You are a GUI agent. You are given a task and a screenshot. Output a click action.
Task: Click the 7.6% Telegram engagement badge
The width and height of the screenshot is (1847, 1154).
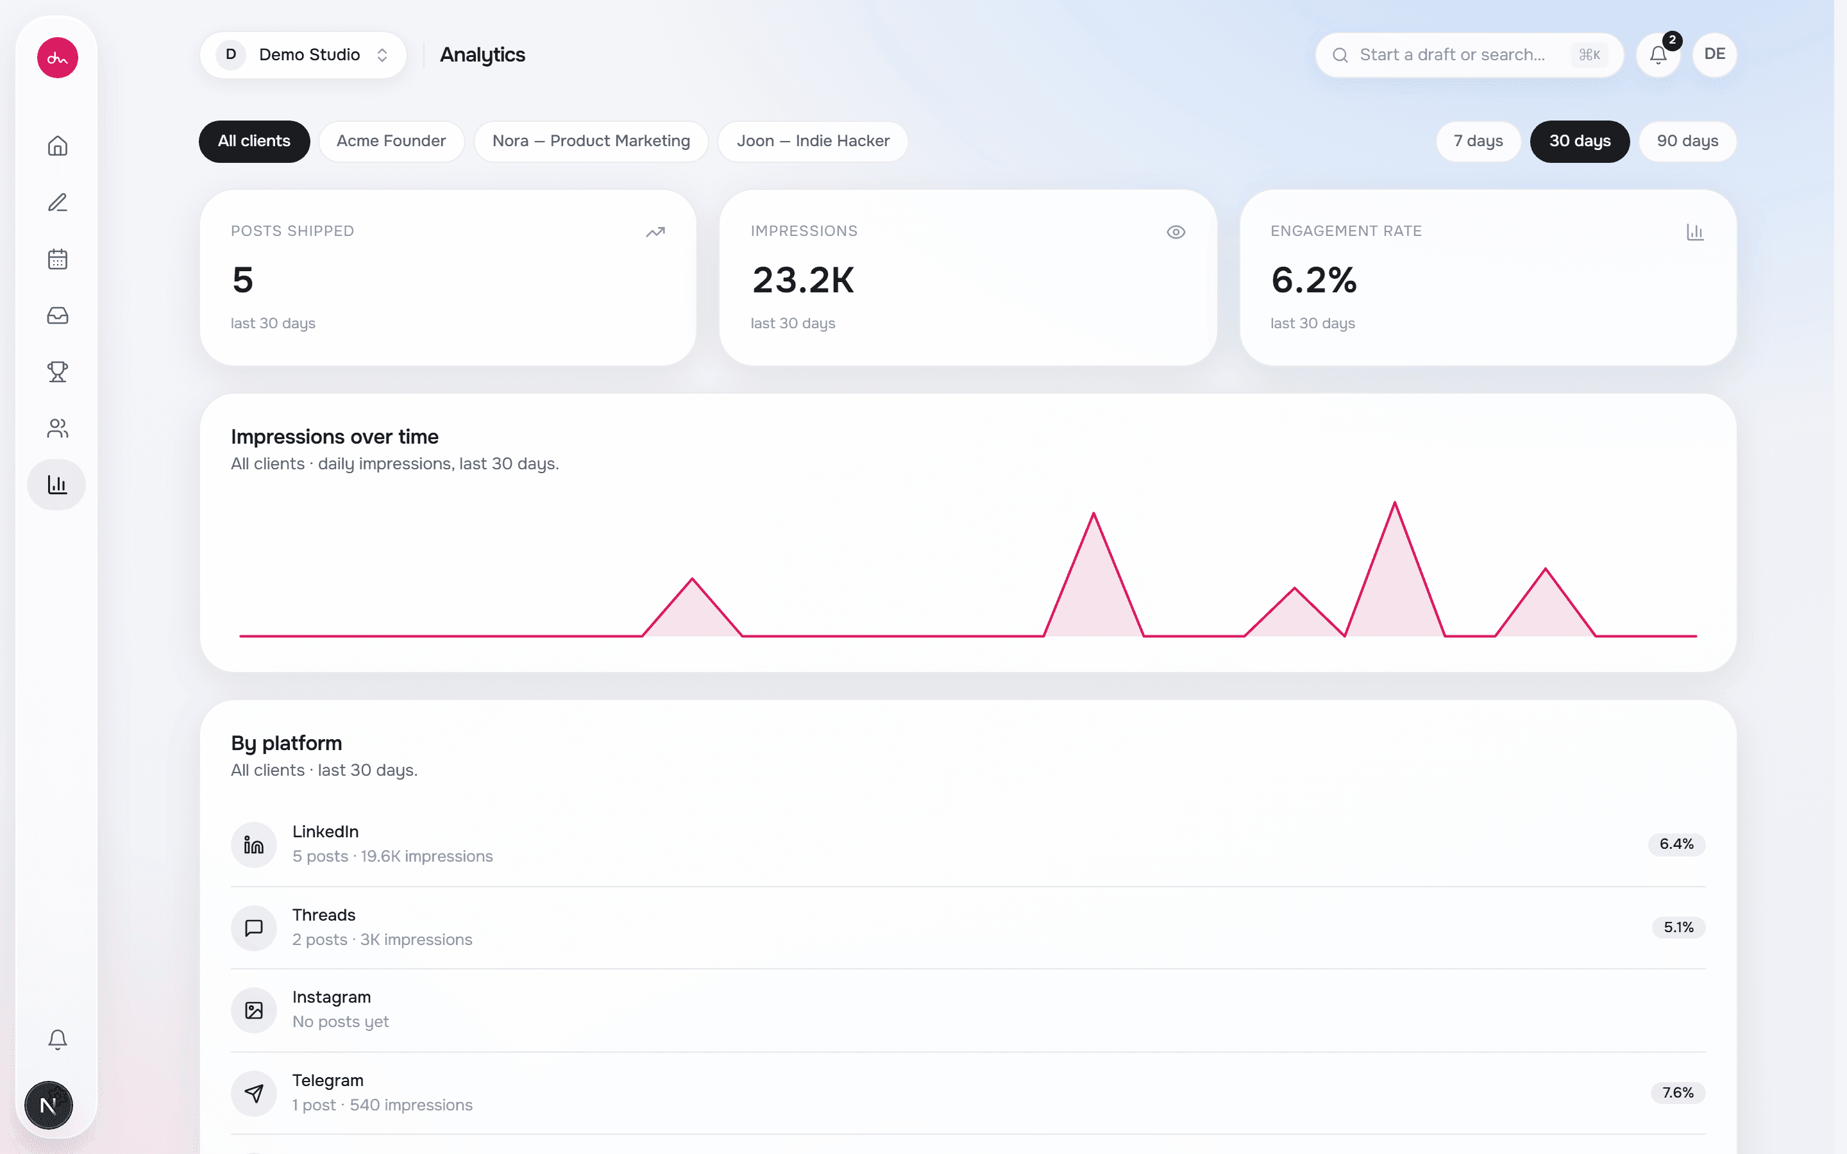(x=1678, y=1093)
